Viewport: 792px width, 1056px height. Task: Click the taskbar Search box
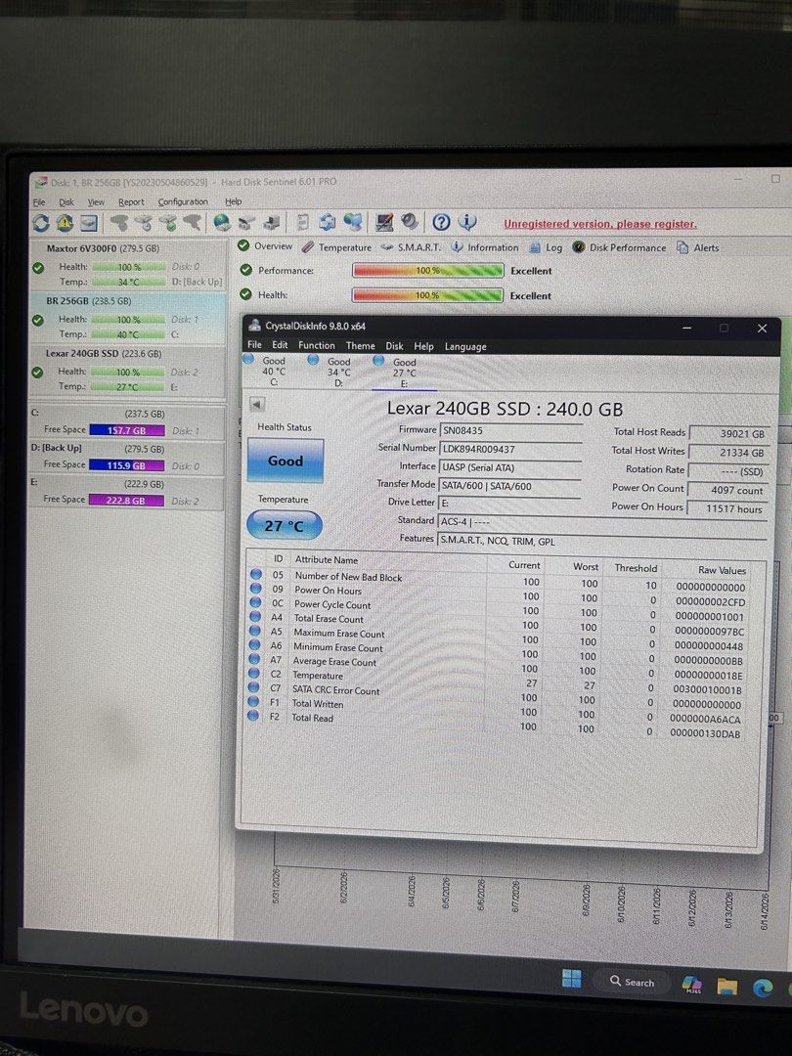[x=632, y=982]
